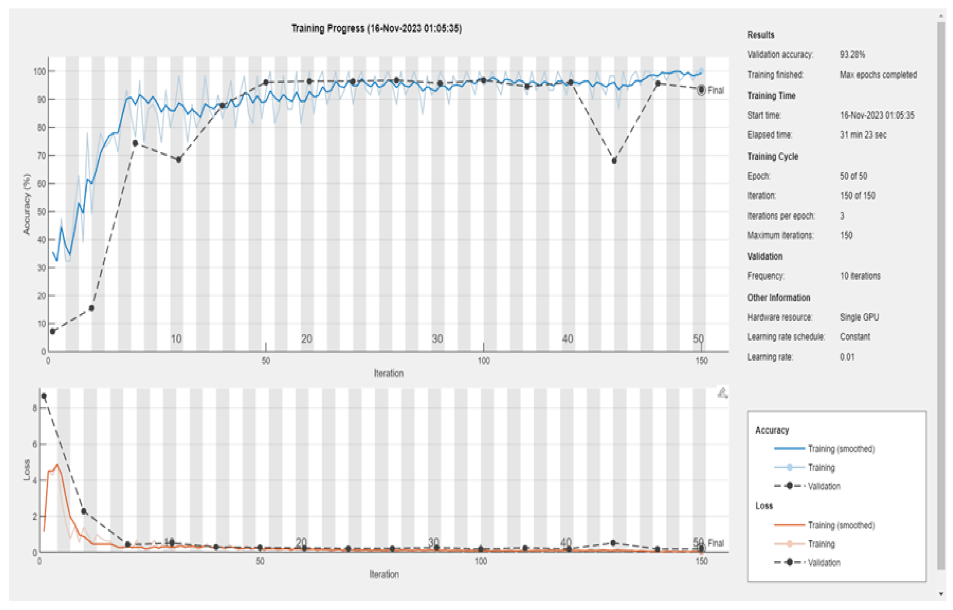Click the scrollbar down arrow
Screen dimensions: 953x610
(941, 594)
